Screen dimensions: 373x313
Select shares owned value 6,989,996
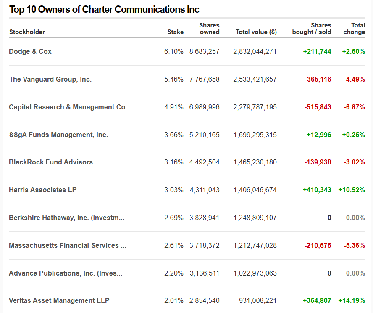point(204,107)
